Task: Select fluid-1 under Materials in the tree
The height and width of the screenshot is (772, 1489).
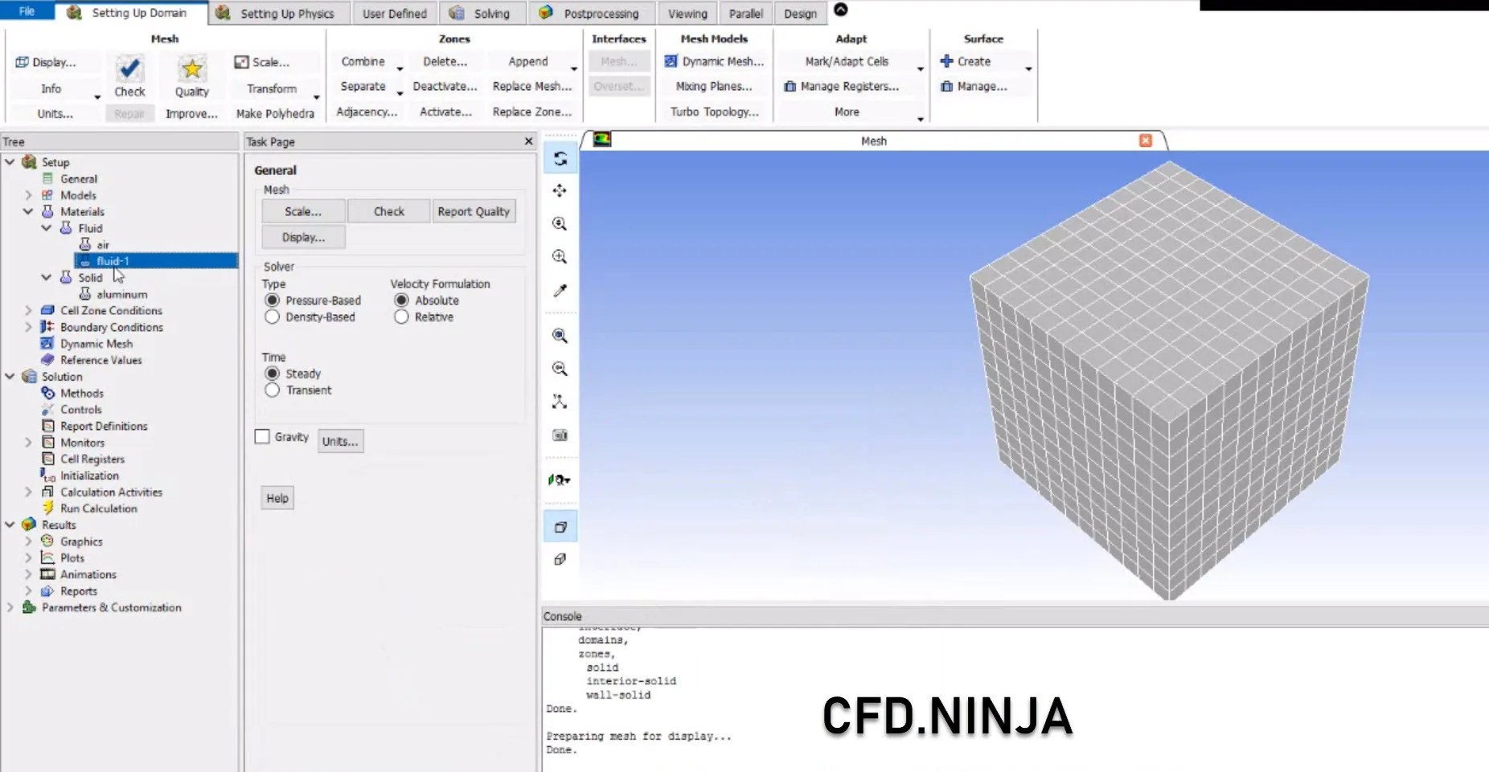Action: coord(113,260)
